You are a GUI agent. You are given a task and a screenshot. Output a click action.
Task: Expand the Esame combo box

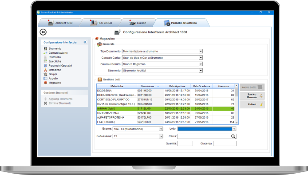pos(161,129)
